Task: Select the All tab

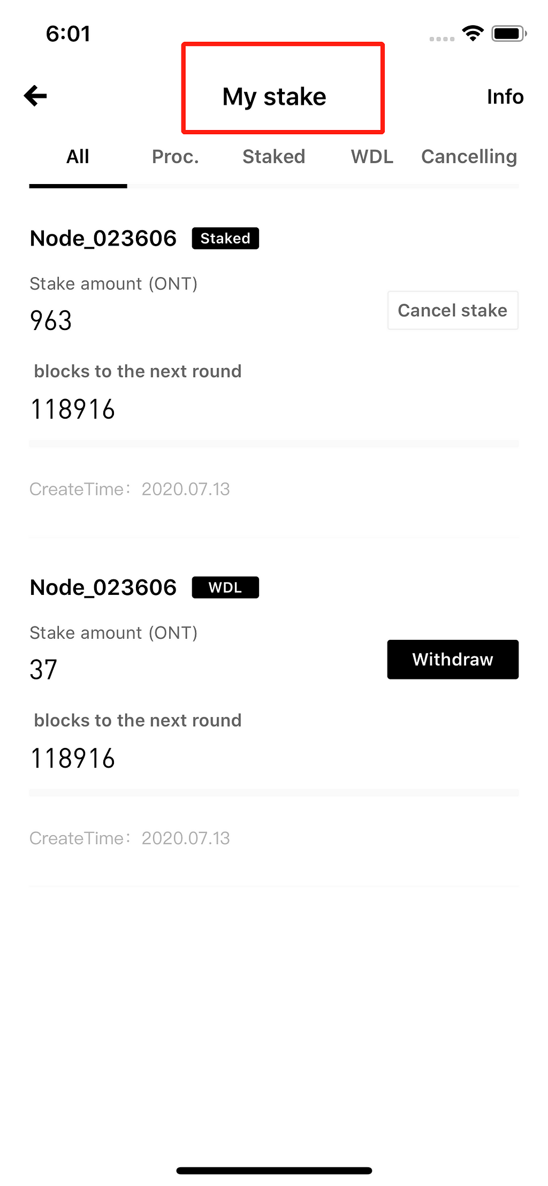Action: click(78, 157)
